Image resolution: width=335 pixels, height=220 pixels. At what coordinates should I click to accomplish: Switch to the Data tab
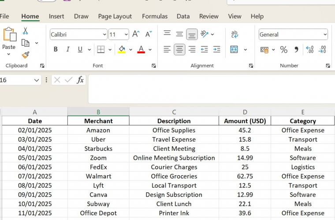(183, 16)
